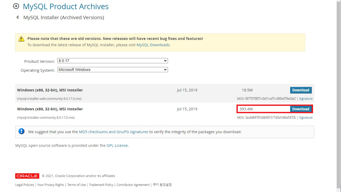The image size is (341, 192).
Task: Open the Operating System dropdown
Action: (x=113, y=70)
